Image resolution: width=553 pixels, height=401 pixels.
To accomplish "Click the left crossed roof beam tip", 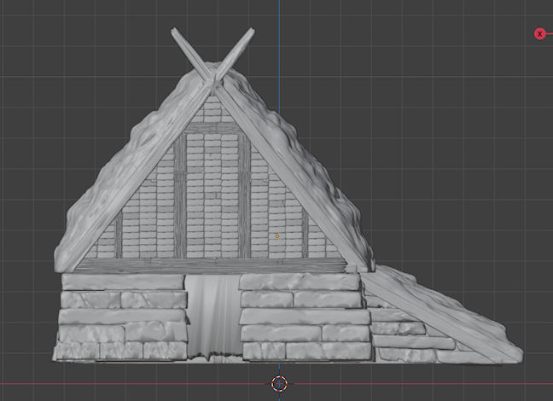I will coord(178,34).
